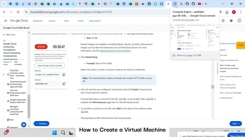This screenshot has width=245, height=137.
Task: Open Windows Task View
Action: 71,133
